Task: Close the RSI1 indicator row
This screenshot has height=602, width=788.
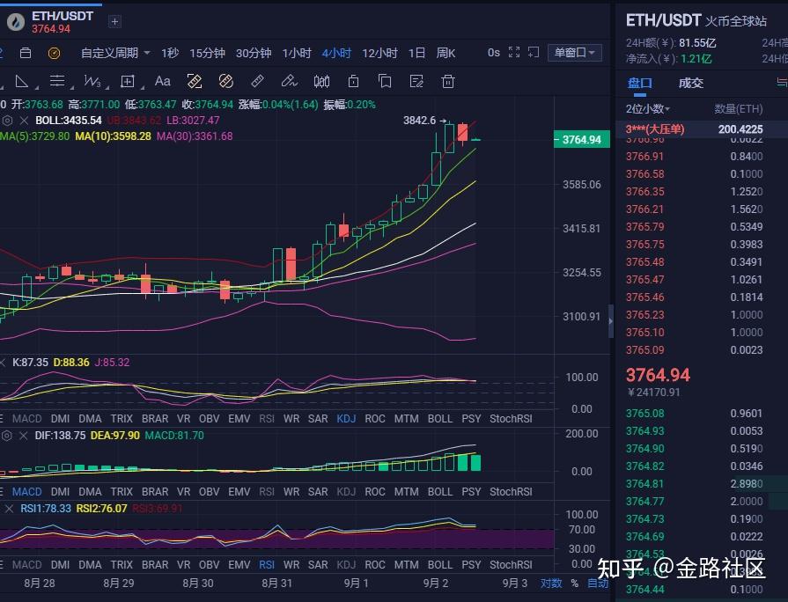Action: (9, 509)
